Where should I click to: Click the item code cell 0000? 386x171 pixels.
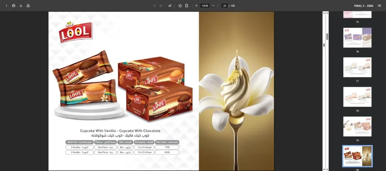pos(168,152)
